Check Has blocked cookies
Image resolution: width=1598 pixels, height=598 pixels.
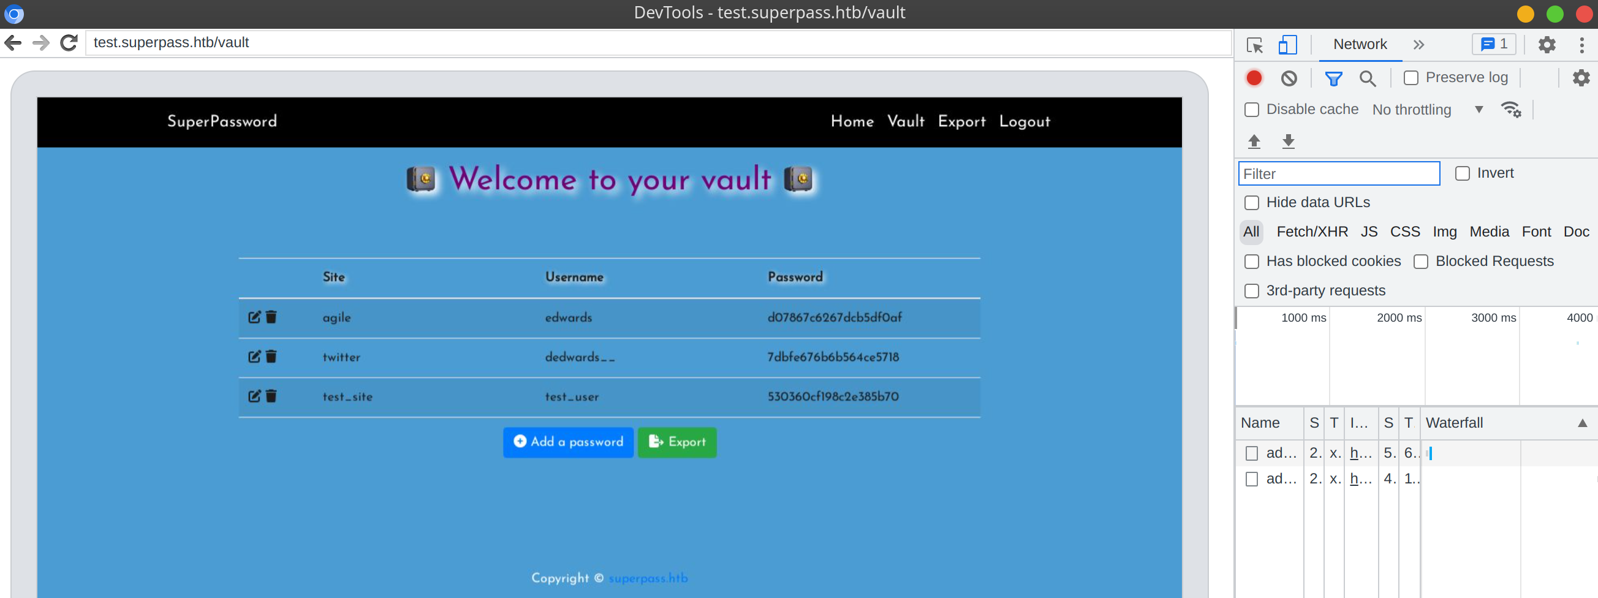[x=1252, y=262]
